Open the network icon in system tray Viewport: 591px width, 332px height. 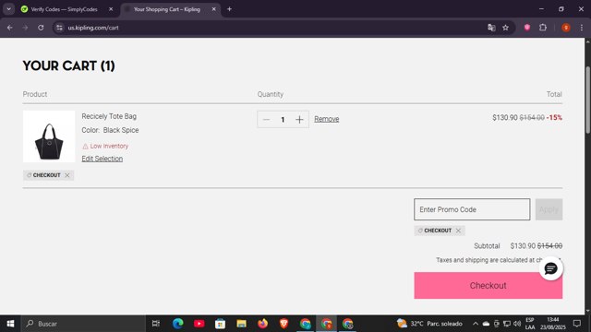[507, 324]
